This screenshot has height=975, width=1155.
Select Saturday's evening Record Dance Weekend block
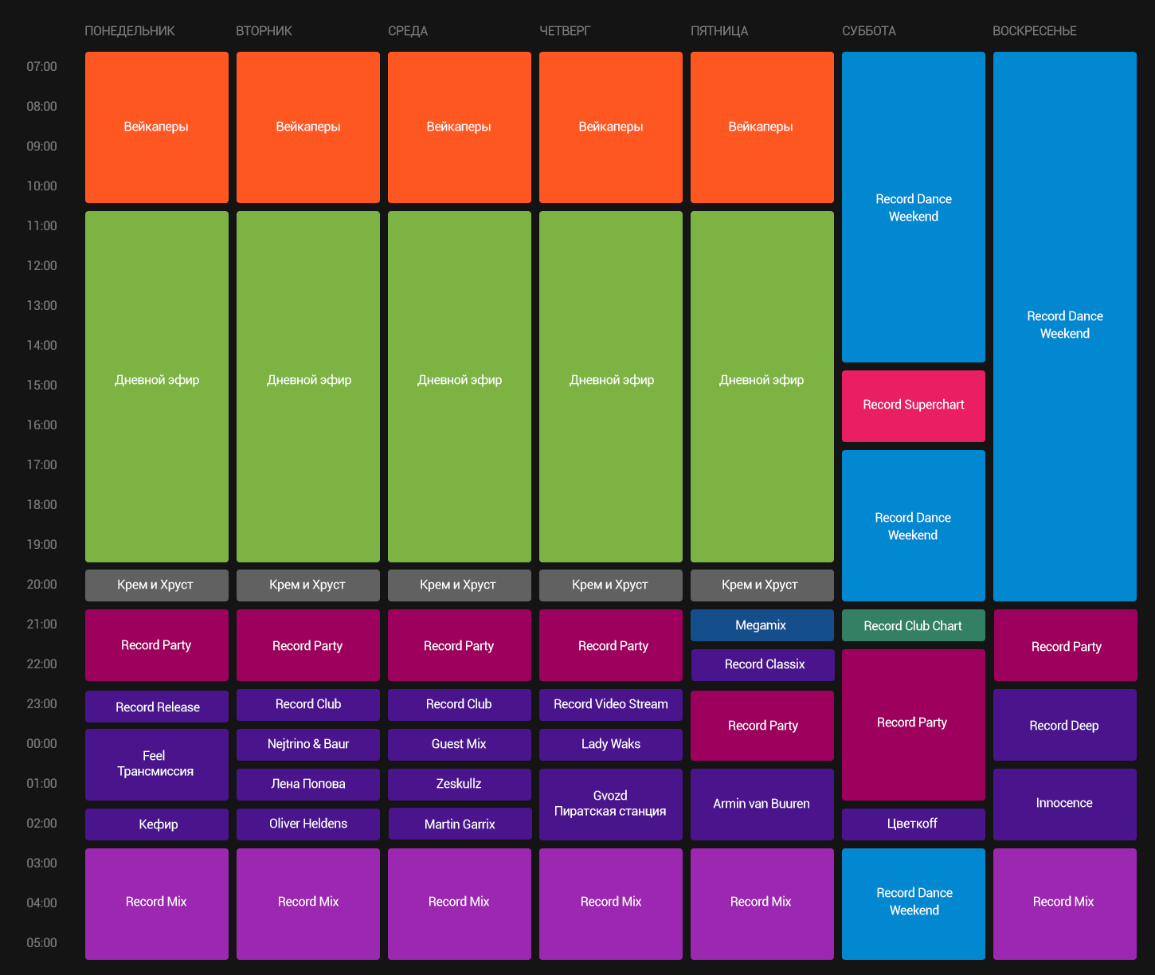914,526
